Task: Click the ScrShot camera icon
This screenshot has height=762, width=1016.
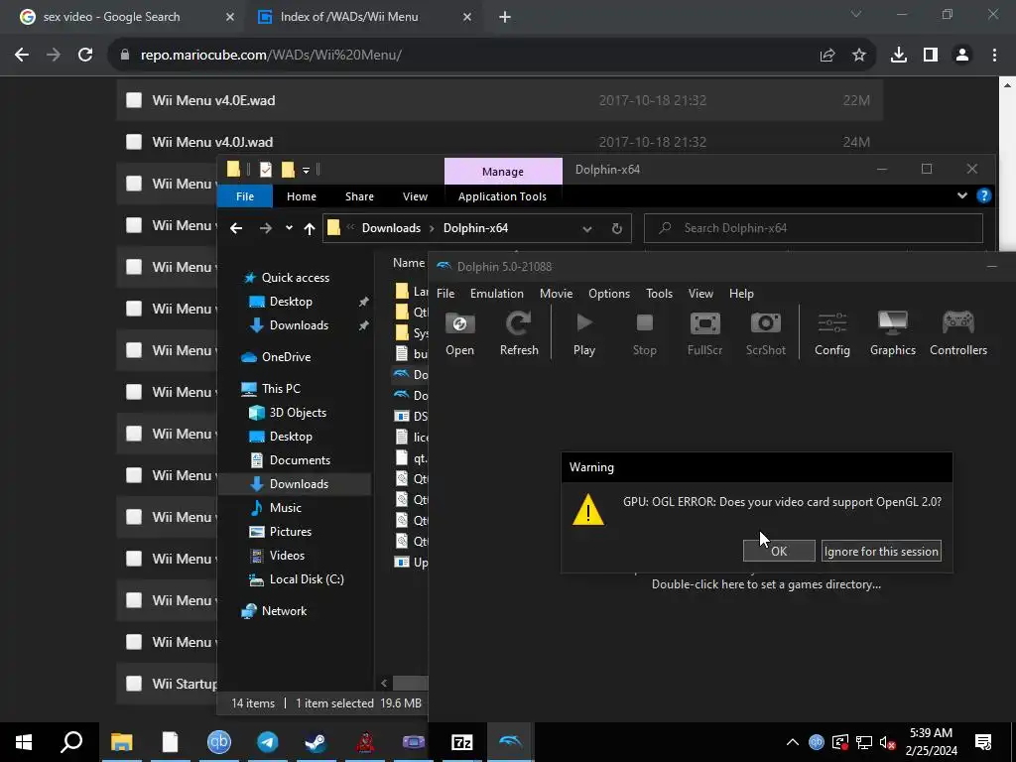Action: (765, 333)
